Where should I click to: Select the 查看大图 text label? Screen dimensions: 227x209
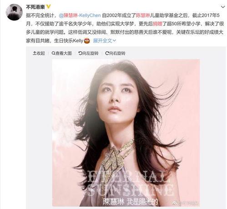(64, 53)
